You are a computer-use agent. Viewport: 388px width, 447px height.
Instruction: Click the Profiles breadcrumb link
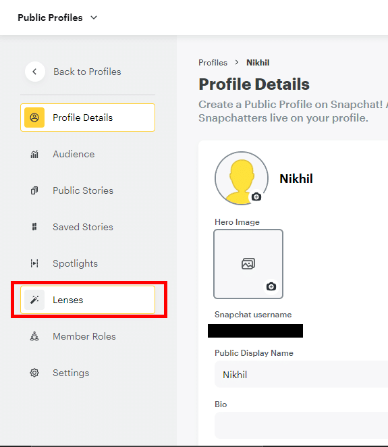click(213, 63)
